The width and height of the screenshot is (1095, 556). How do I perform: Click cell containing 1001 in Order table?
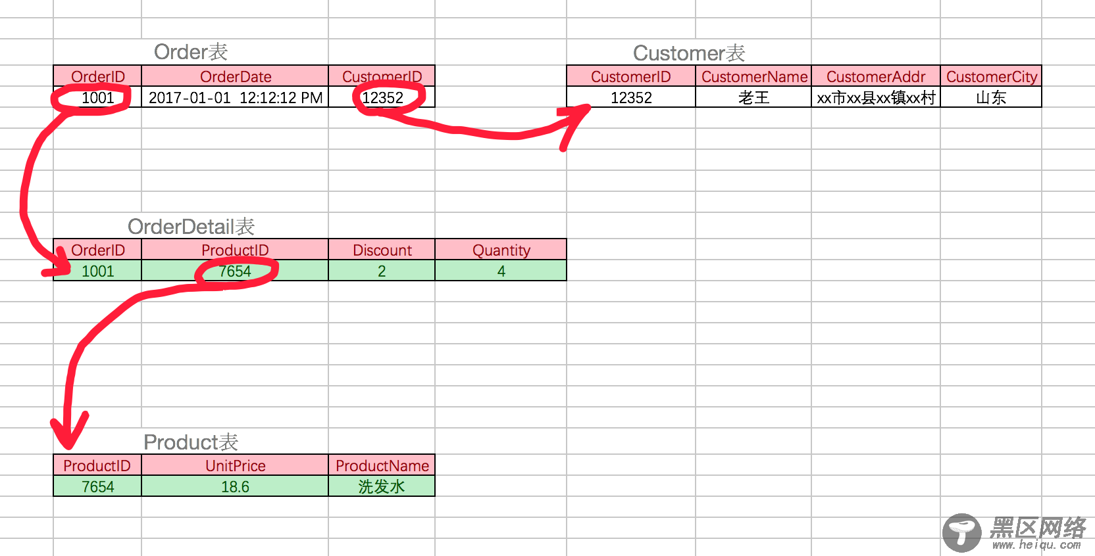[x=97, y=97]
